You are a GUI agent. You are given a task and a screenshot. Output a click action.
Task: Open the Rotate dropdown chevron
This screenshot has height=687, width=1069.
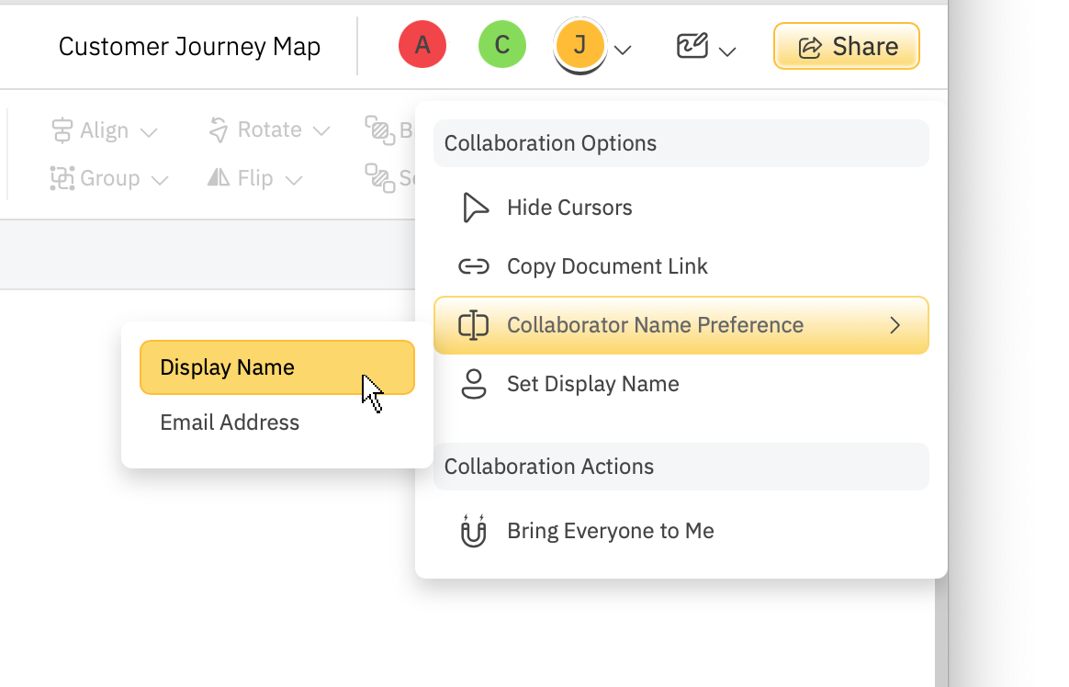[321, 130]
